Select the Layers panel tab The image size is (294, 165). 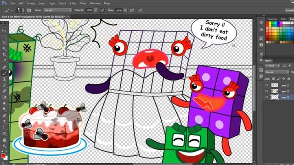point(268,60)
